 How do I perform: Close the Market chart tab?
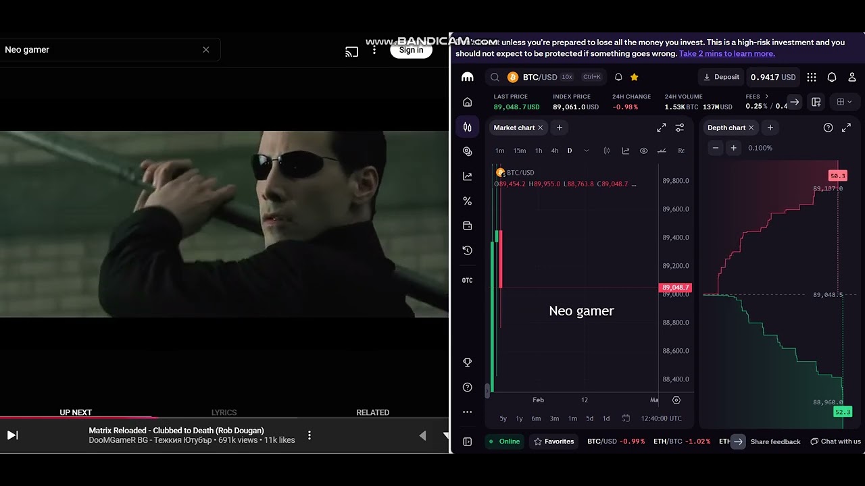click(540, 128)
